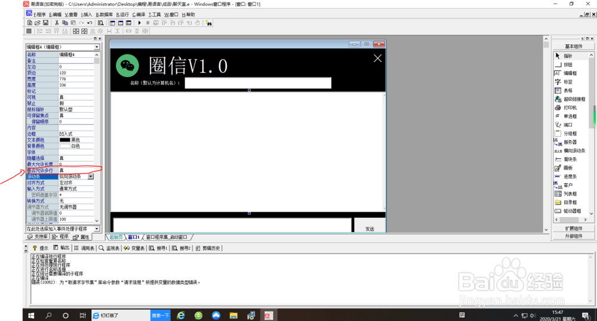Open the C.编译 menu
597x321 pixels.
click(139, 14)
